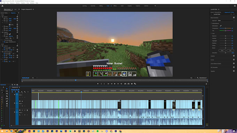
Task: Switch to the Editing workspace
Action: 101,6
